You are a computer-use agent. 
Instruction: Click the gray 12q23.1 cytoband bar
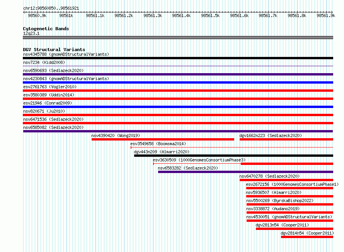[178, 38]
